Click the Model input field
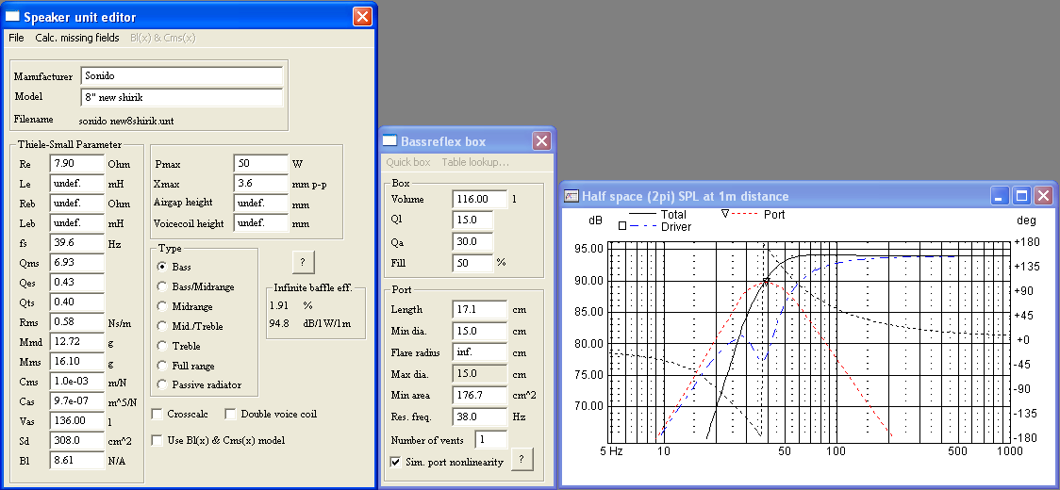This screenshot has width=1060, height=490. (x=182, y=97)
